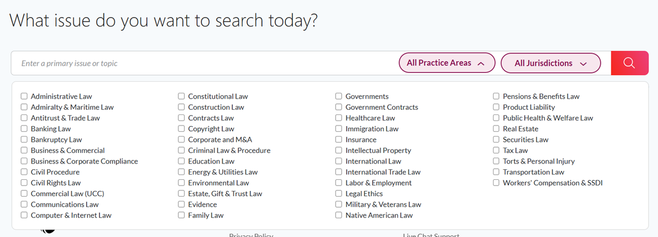Toggle the Workers' Compensation & SSDI checkbox
Viewport: 658px width, 237px height.
click(496, 183)
